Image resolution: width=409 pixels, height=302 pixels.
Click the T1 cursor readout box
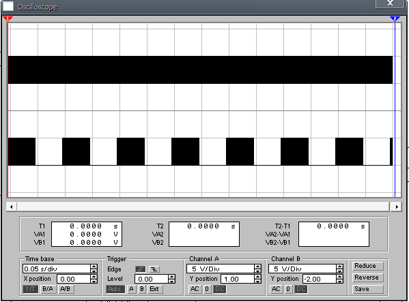coord(87,234)
